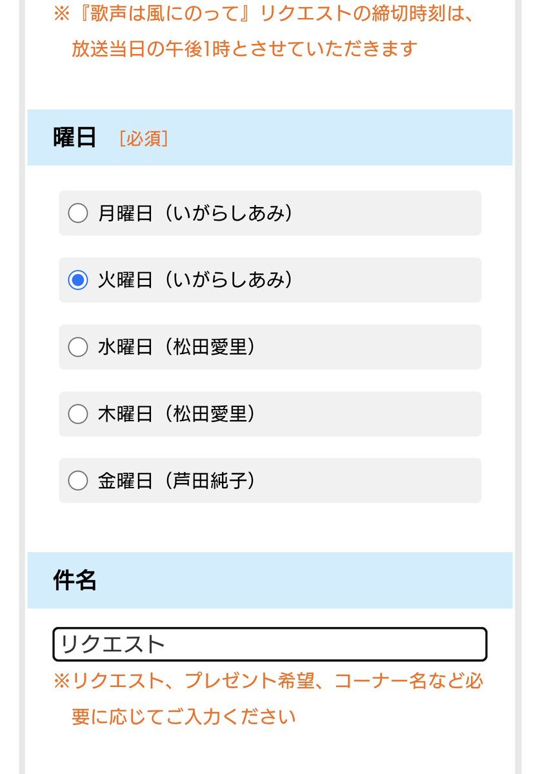The height and width of the screenshot is (774, 540).
Task: Click the 月曜日 label text
Action: pos(125,213)
